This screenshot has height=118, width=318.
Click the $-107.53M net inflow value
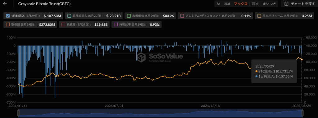pos(52,16)
